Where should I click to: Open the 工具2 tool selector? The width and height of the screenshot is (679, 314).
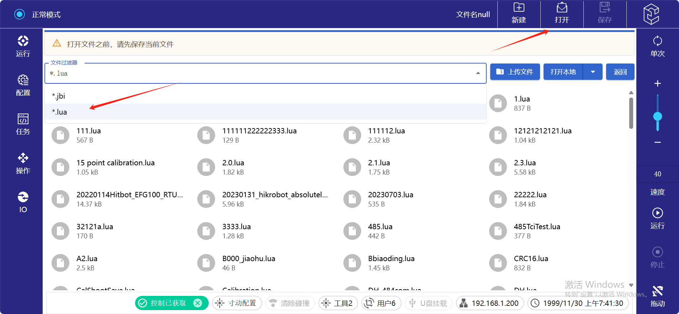(338, 303)
